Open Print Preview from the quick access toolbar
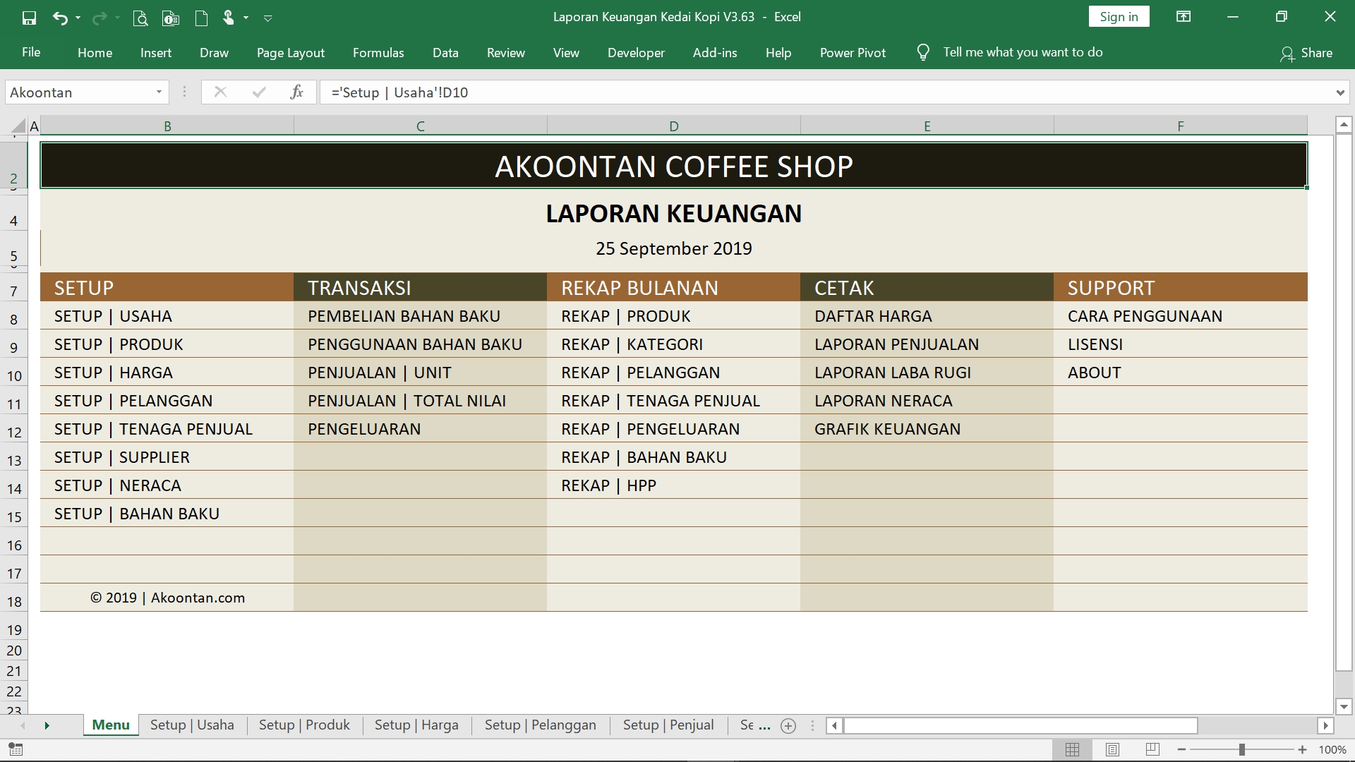Screen dimensions: 1355x762 coord(140,18)
